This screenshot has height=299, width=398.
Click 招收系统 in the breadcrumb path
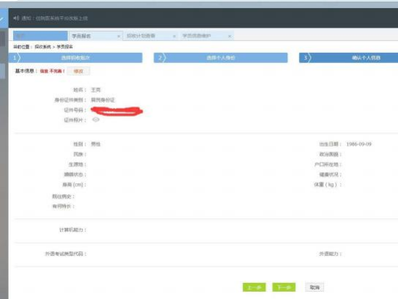point(43,47)
